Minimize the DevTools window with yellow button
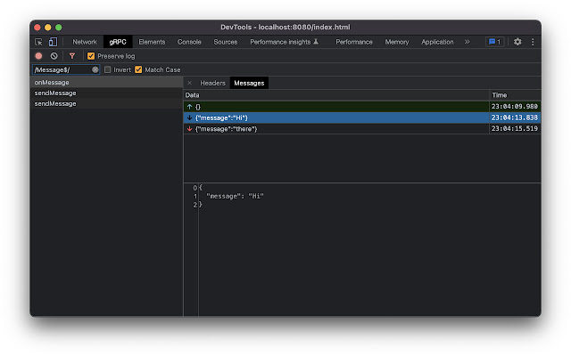This screenshot has height=356, width=571. [x=47, y=28]
